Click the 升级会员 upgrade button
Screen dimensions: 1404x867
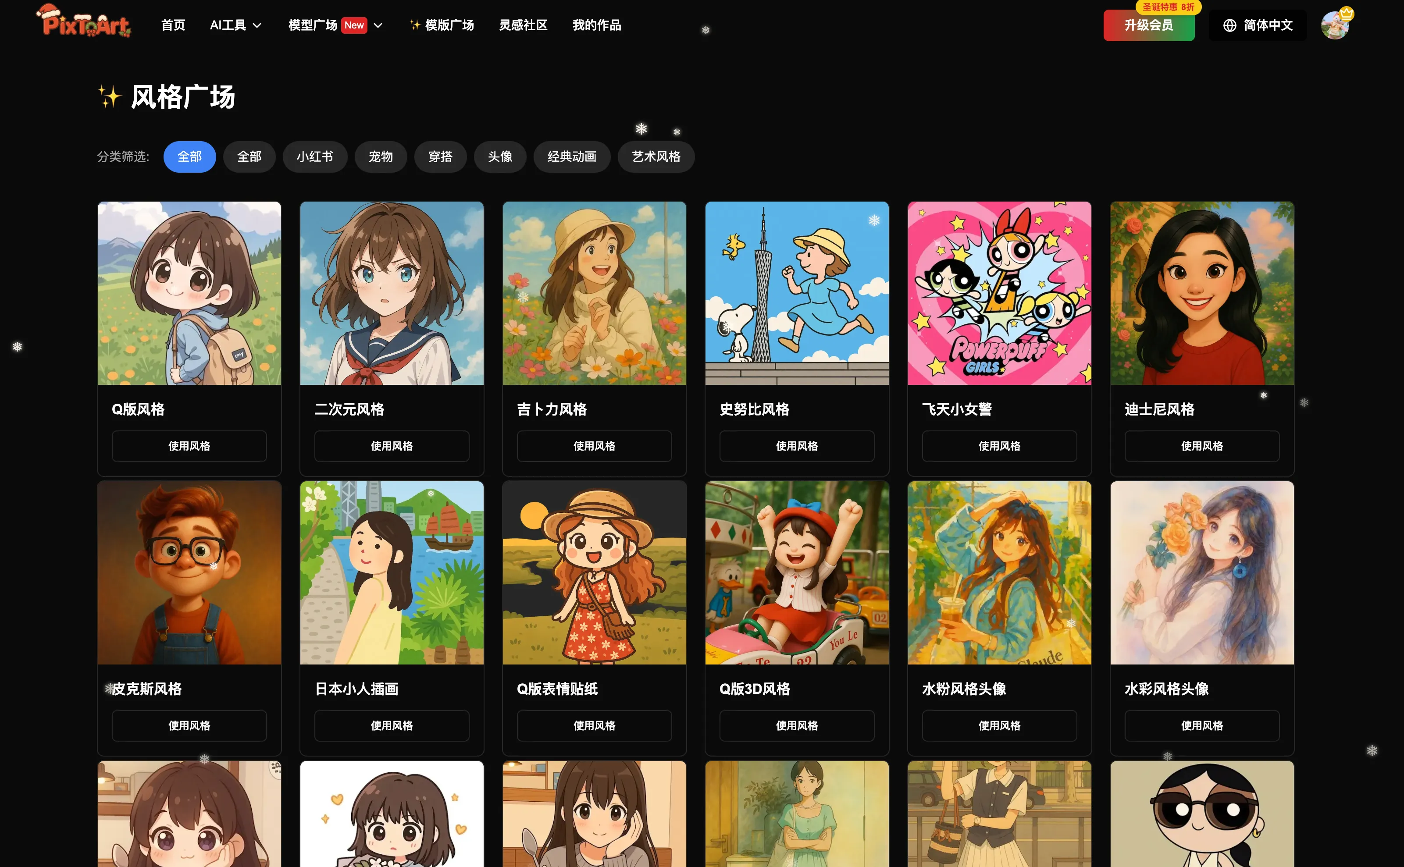click(x=1148, y=25)
